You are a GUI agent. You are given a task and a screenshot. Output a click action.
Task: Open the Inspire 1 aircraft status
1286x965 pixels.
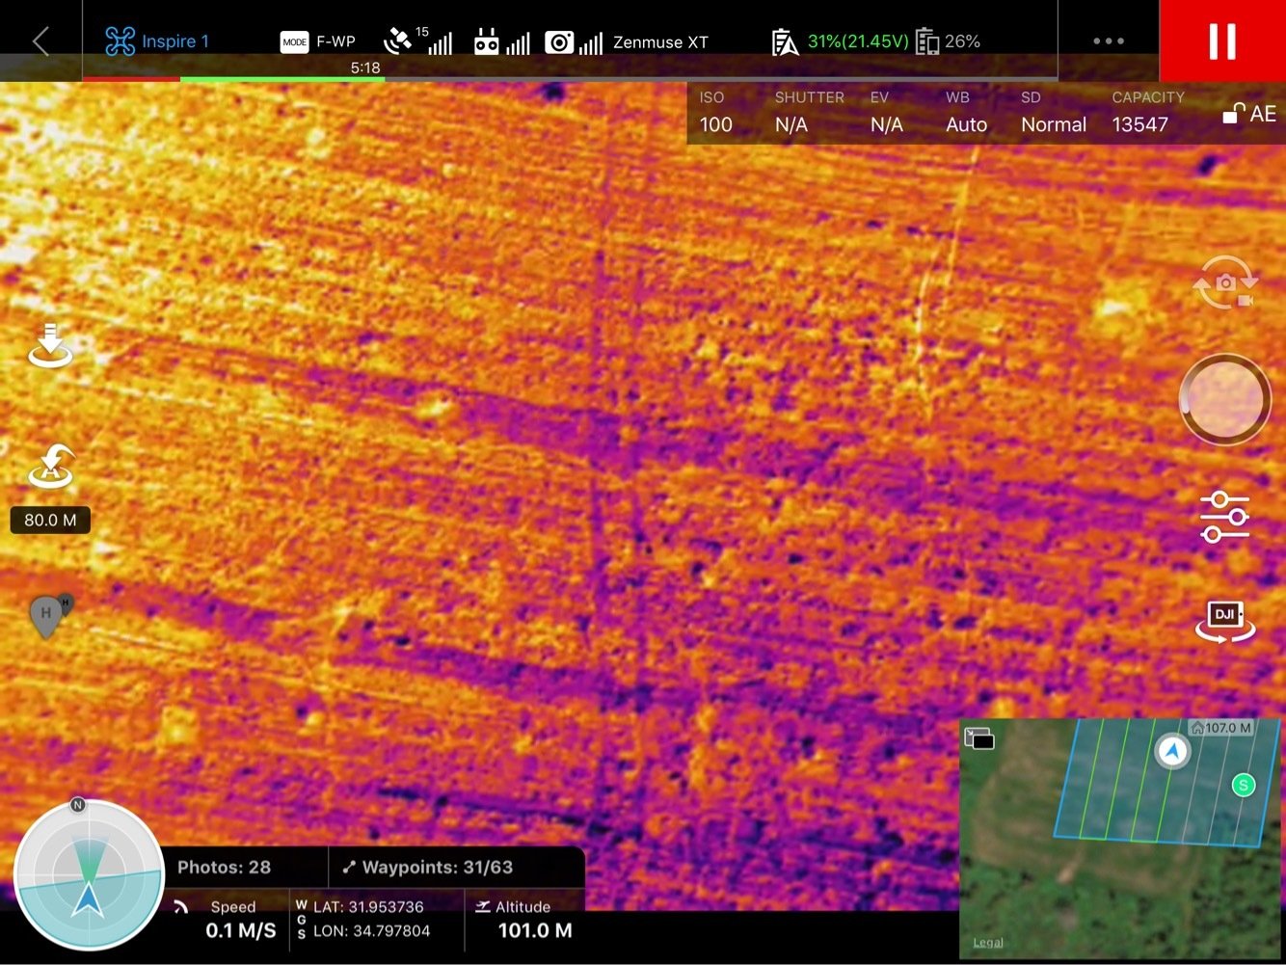[157, 41]
